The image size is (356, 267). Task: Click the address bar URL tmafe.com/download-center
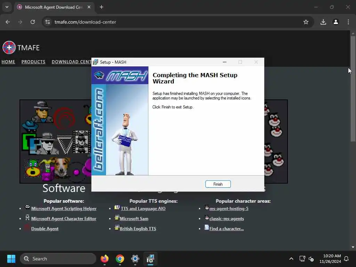point(85,22)
